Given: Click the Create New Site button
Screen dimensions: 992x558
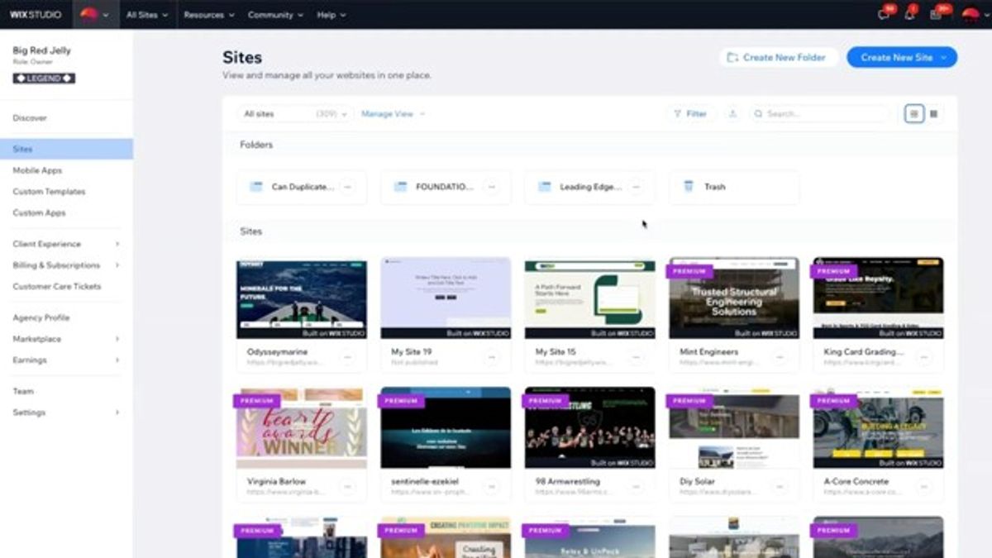Looking at the screenshot, I should click(x=902, y=57).
